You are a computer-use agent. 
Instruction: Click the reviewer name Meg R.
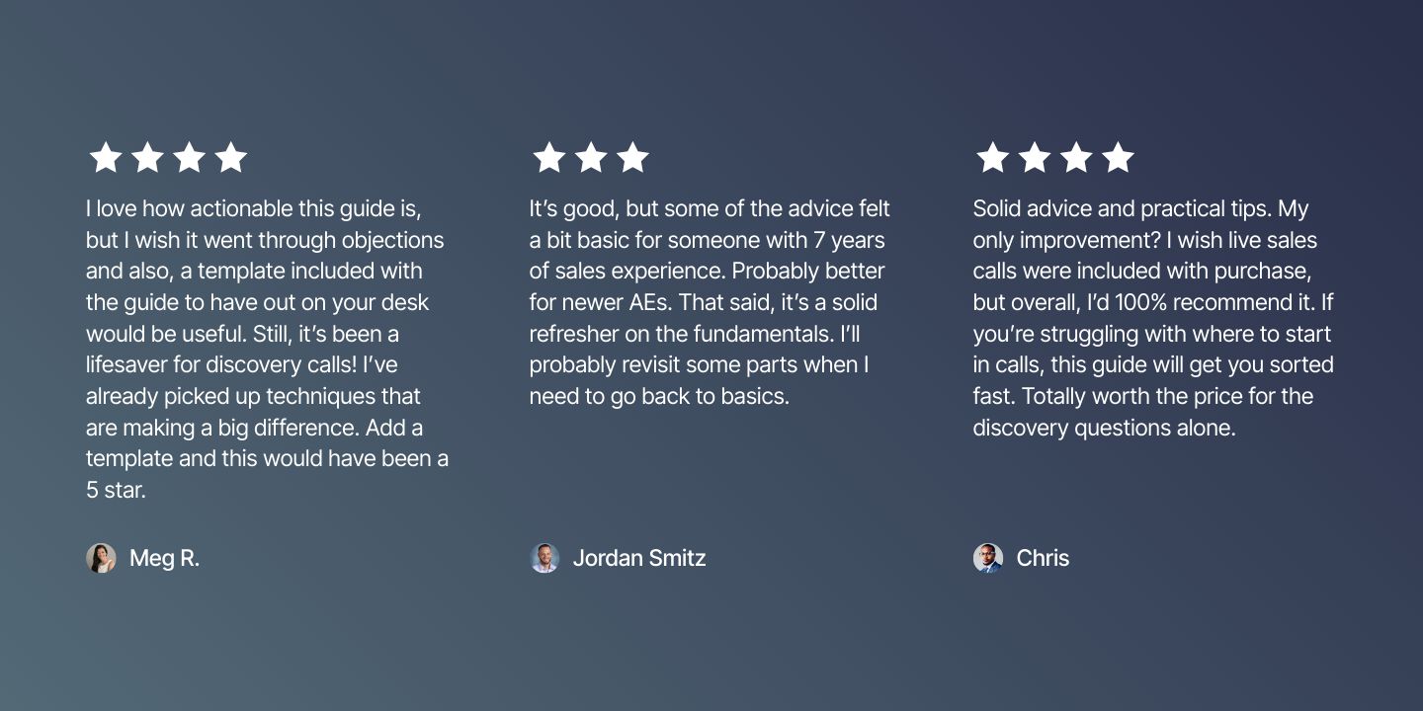click(164, 558)
